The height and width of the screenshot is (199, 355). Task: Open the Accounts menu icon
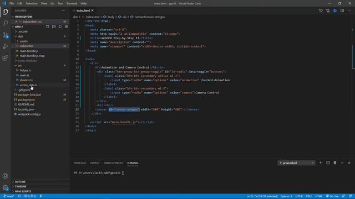pos(5,176)
